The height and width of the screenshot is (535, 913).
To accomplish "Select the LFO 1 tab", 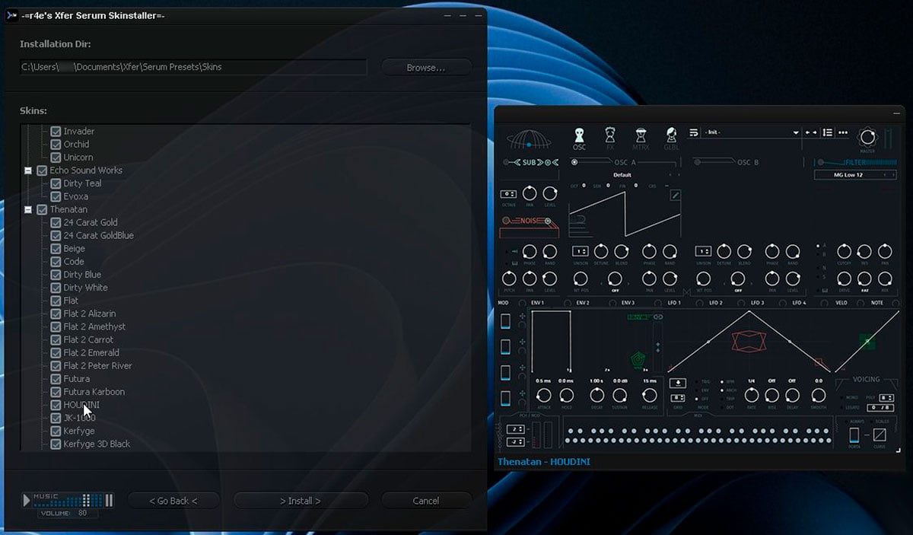I will [x=674, y=303].
